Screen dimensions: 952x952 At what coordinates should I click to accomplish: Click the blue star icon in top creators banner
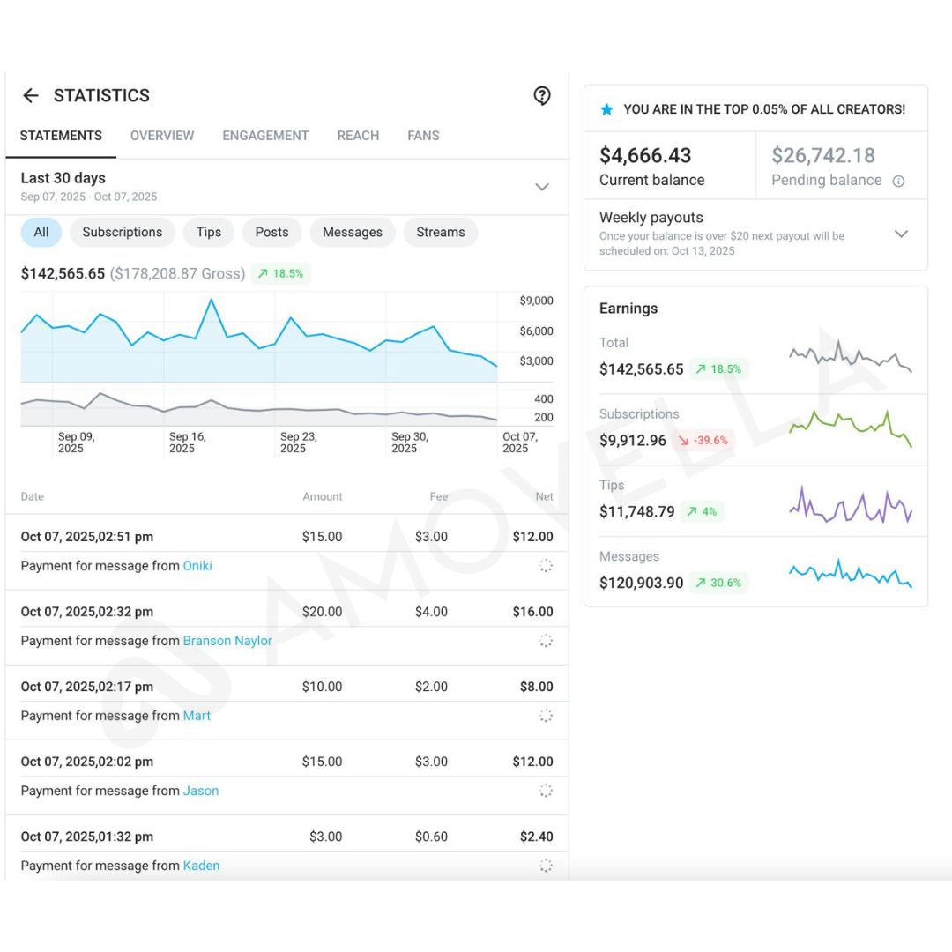coord(606,109)
